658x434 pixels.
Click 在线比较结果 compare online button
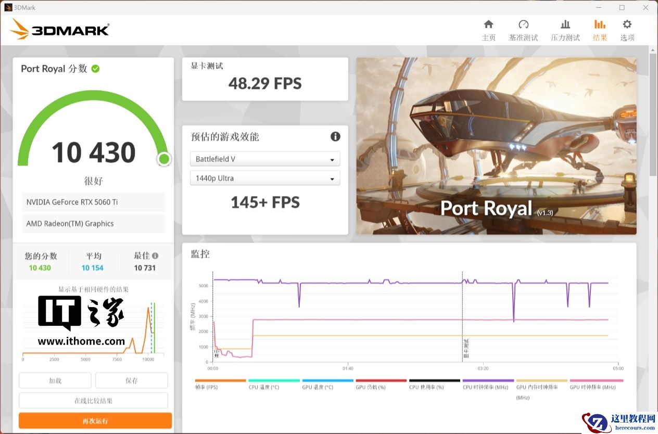pos(93,401)
